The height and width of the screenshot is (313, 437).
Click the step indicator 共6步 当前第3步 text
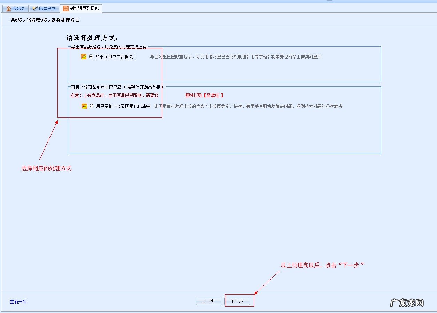pos(45,20)
